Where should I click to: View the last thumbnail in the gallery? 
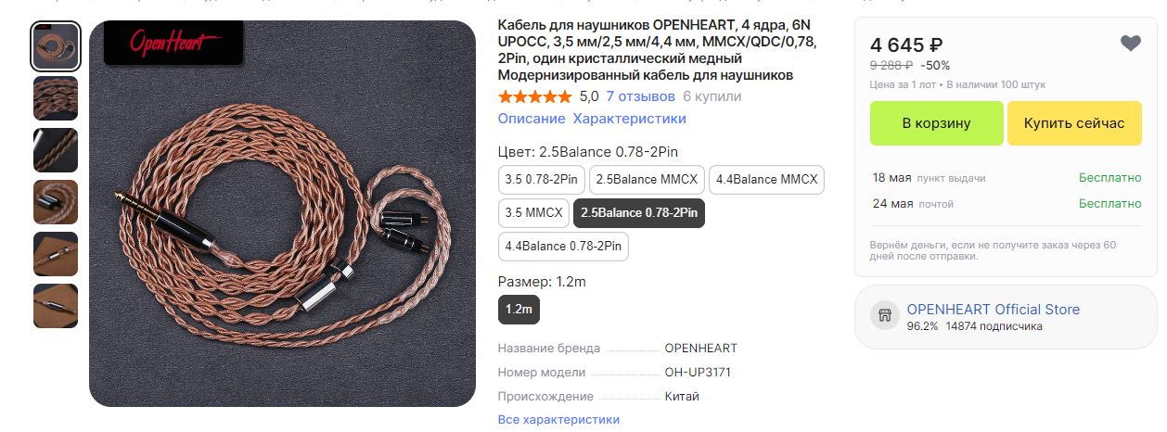pos(56,306)
